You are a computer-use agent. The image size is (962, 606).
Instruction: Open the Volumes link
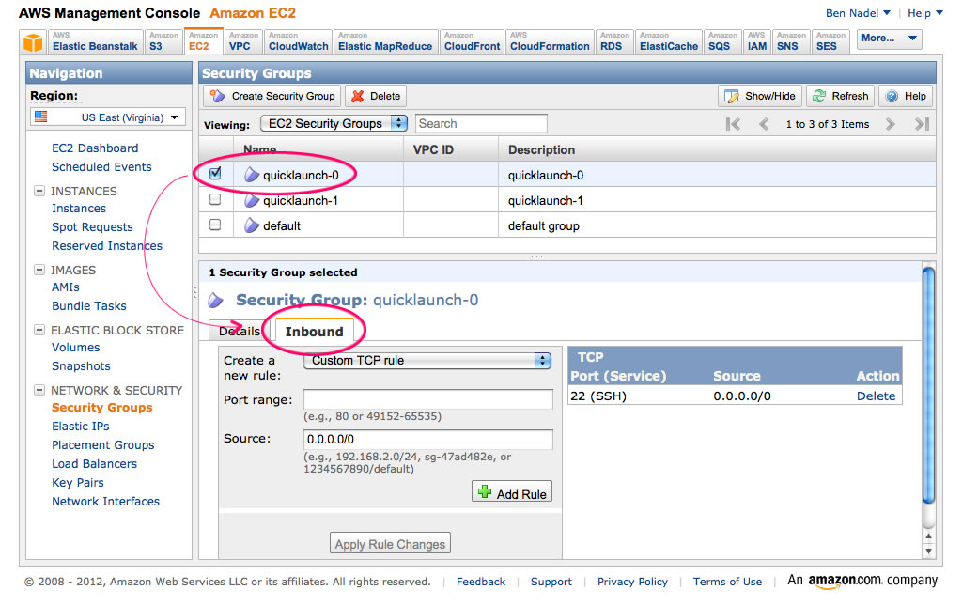(x=75, y=348)
